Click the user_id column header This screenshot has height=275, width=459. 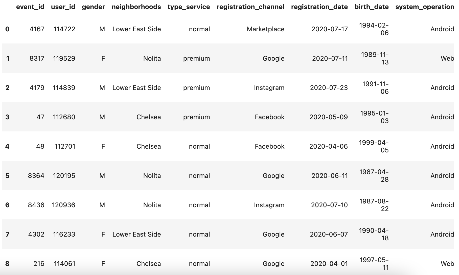click(63, 7)
